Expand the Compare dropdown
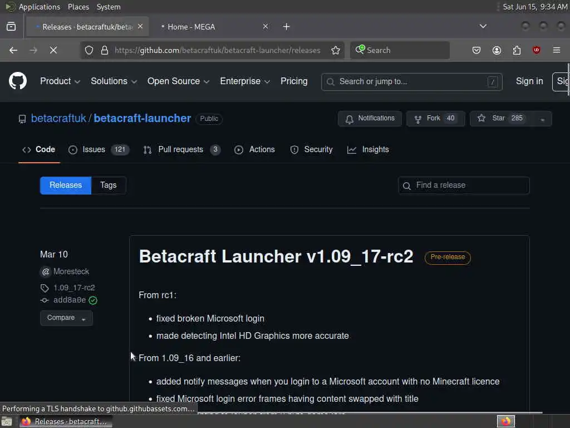 coord(66,318)
